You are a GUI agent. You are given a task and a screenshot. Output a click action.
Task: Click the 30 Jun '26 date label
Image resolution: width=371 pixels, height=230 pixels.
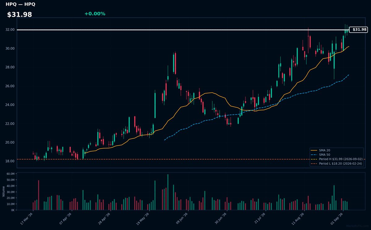coord(220,218)
